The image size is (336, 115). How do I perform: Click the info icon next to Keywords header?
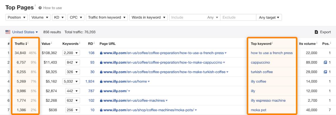coord(80,43)
